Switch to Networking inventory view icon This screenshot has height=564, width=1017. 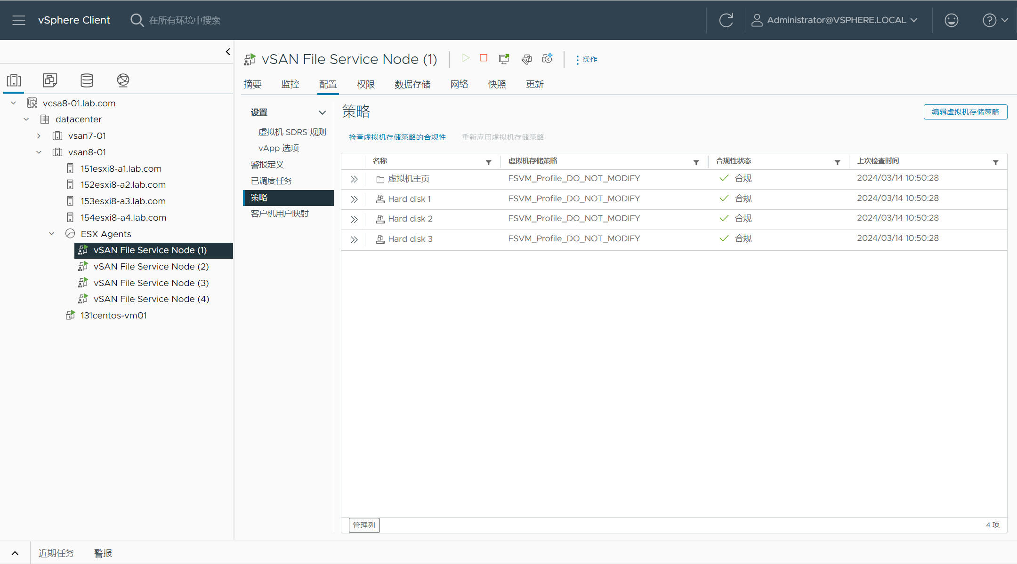point(123,80)
